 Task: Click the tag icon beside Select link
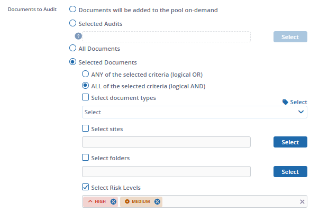coord(285,102)
